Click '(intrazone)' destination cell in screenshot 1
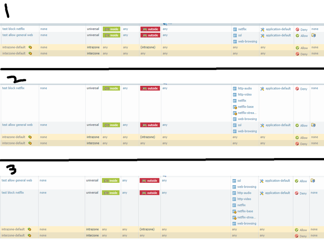 [x=148, y=47]
